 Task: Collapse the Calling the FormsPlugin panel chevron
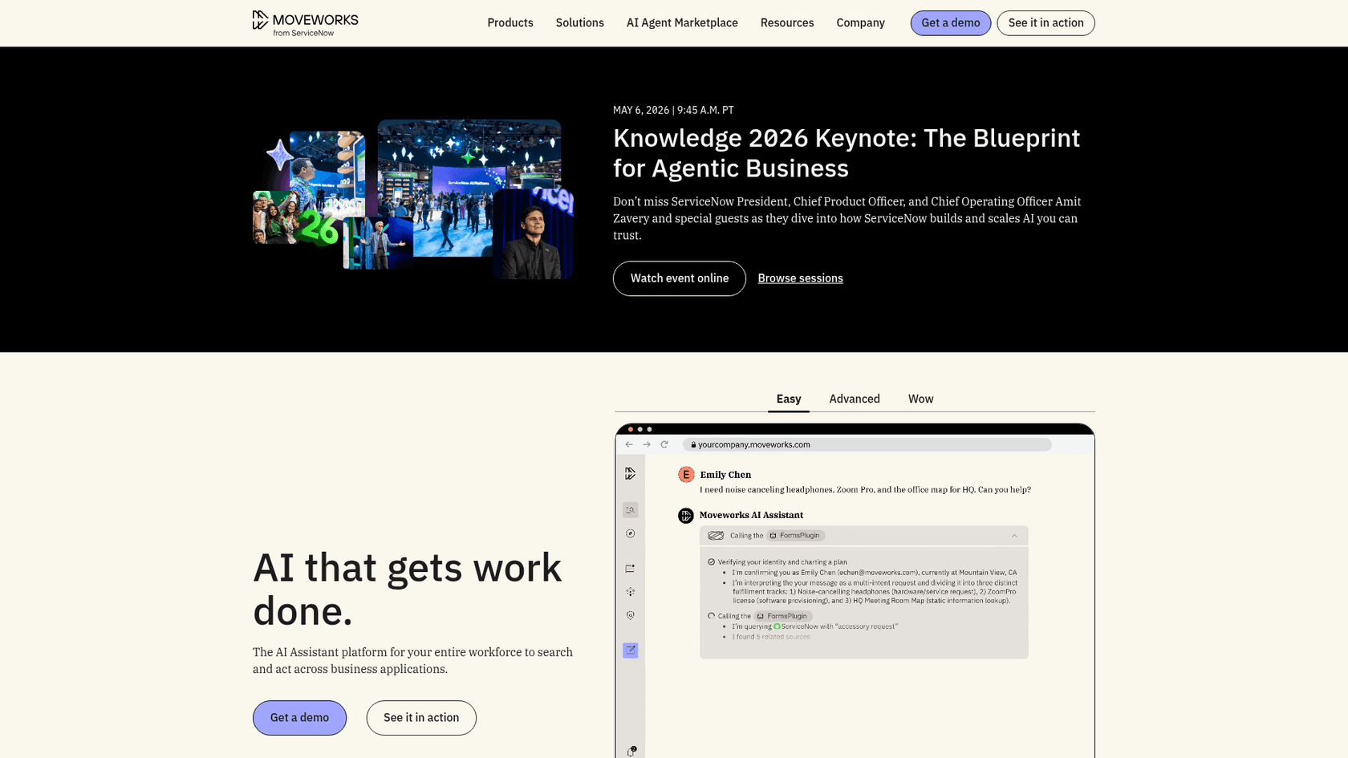tap(1014, 536)
